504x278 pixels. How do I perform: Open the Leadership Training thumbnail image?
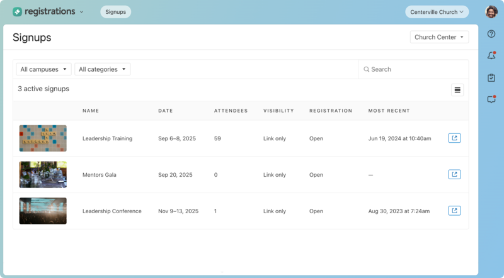43,138
